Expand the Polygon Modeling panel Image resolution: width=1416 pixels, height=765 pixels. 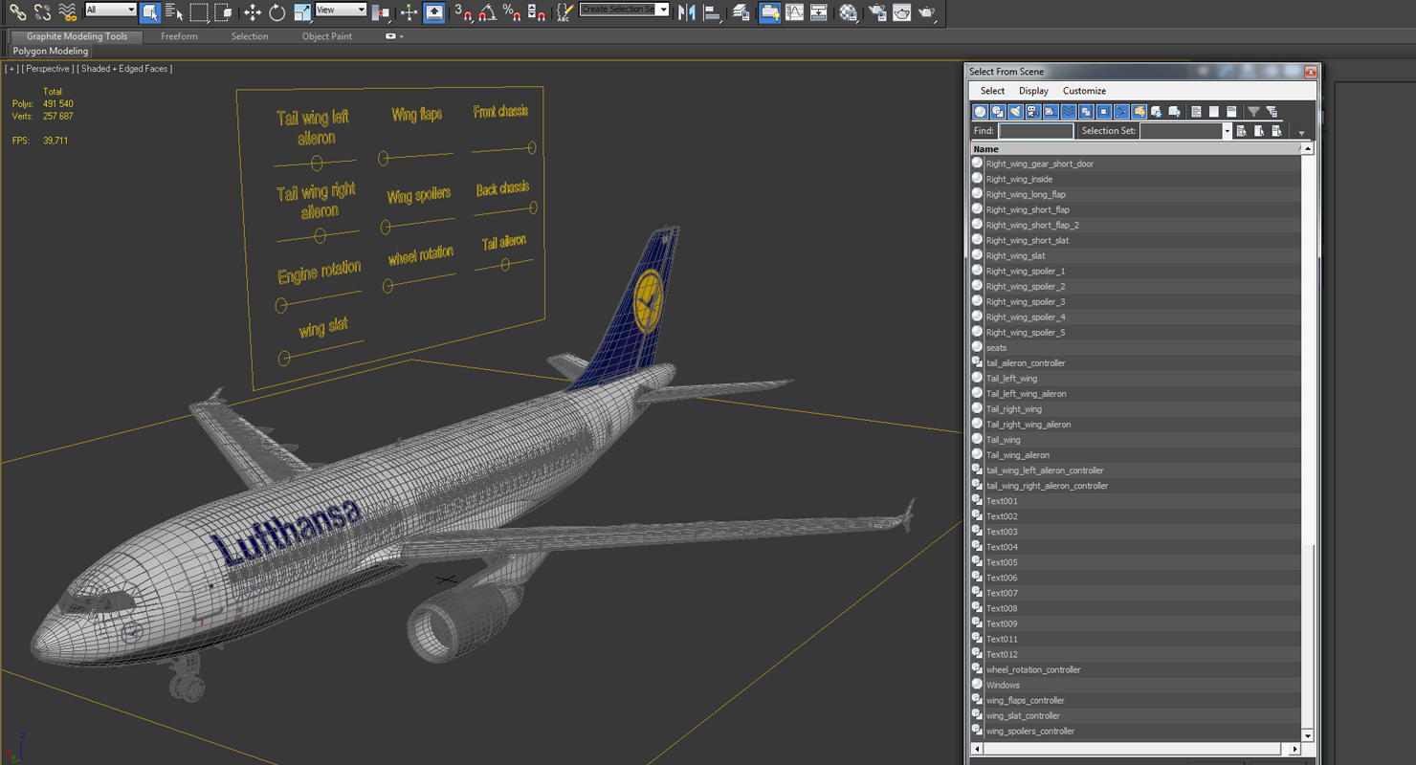(x=51, y=51)
